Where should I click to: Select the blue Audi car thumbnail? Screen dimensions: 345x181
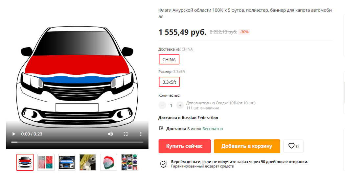67,162
